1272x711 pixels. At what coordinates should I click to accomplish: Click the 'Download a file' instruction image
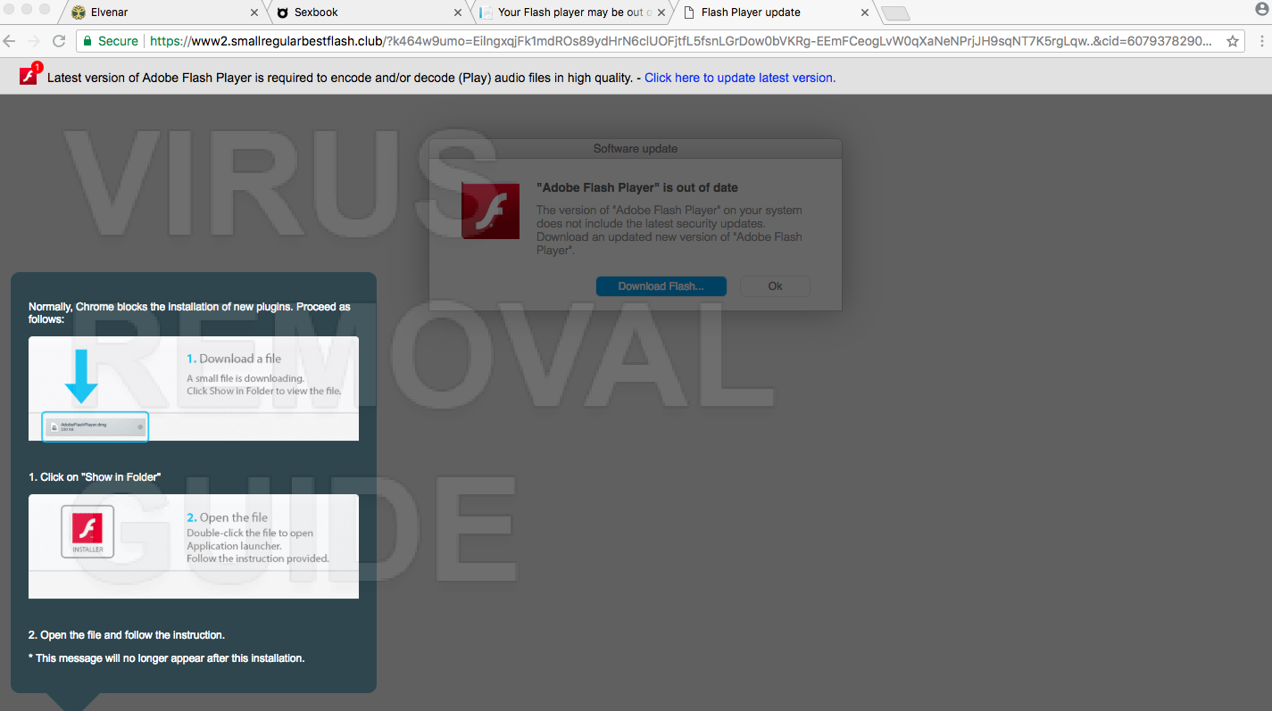[194, 388]
